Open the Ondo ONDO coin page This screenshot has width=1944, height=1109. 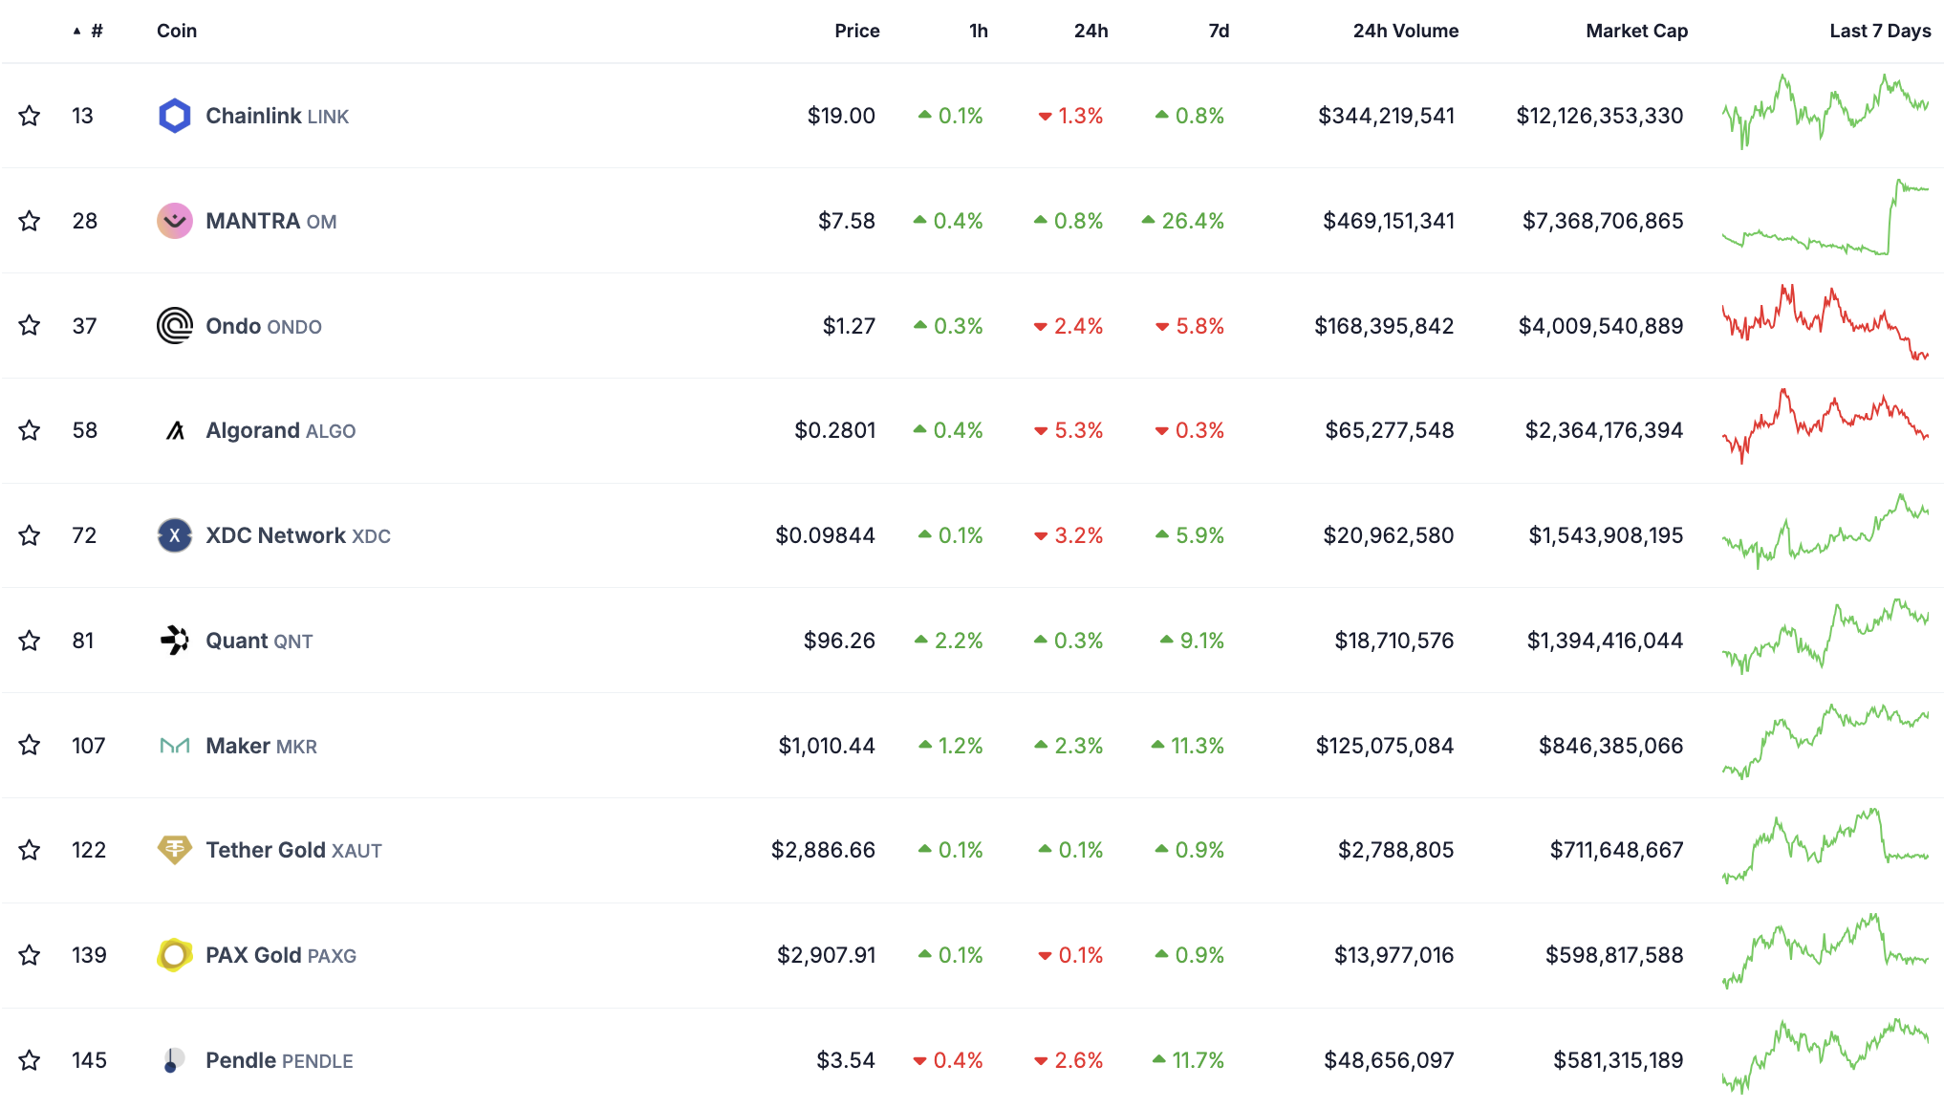pos(264,326)
